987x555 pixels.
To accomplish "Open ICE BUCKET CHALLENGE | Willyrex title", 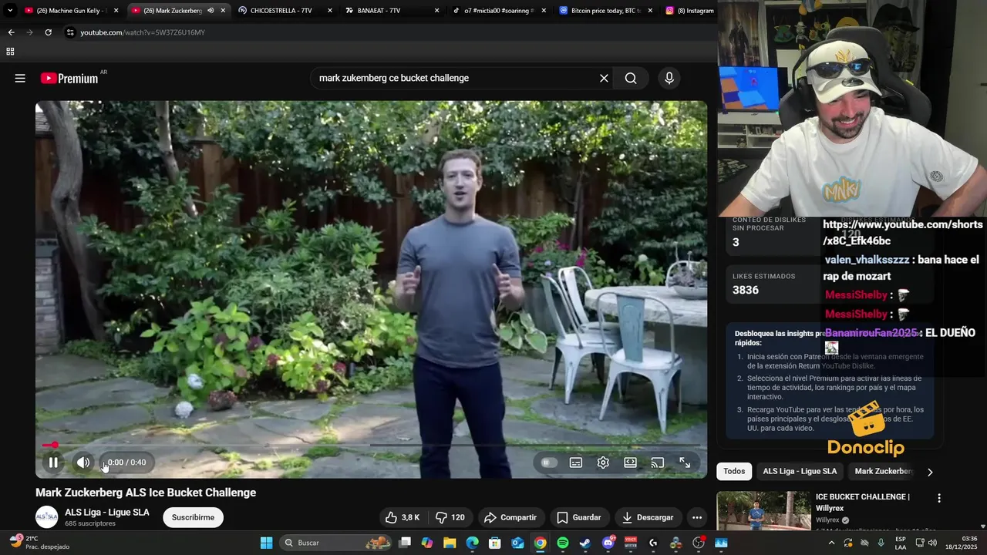I will (863, 502).
